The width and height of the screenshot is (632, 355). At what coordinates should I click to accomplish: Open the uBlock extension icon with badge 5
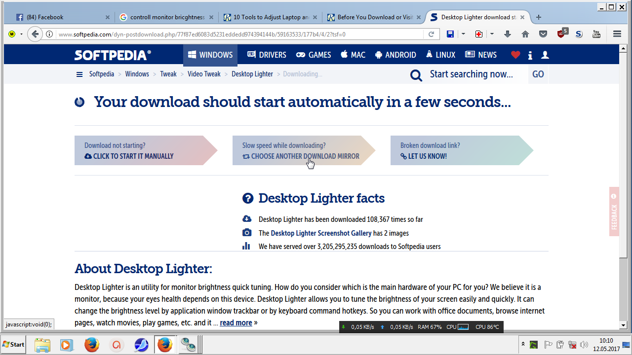pos(562,34)
